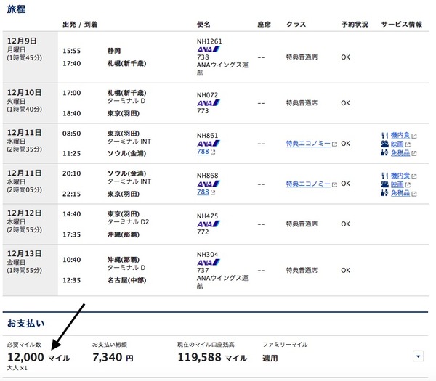Select flight number NH072
Screen dimensions: 436x381
[x=207, y=95]
